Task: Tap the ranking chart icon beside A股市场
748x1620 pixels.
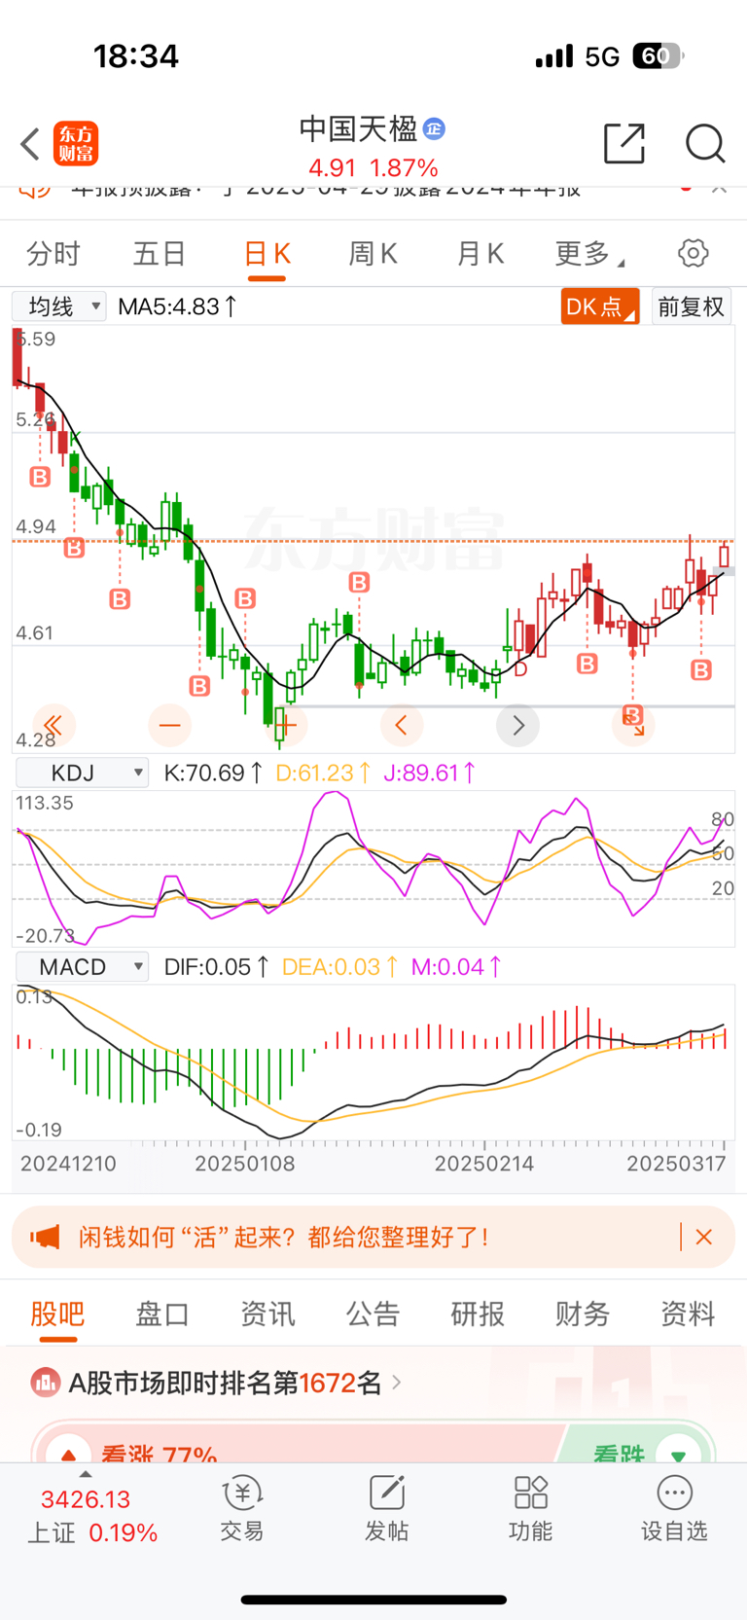Action: pyautogui.click(x=45, y=1382)
